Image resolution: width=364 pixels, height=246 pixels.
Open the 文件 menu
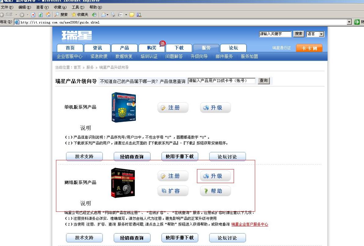(7, 7)
